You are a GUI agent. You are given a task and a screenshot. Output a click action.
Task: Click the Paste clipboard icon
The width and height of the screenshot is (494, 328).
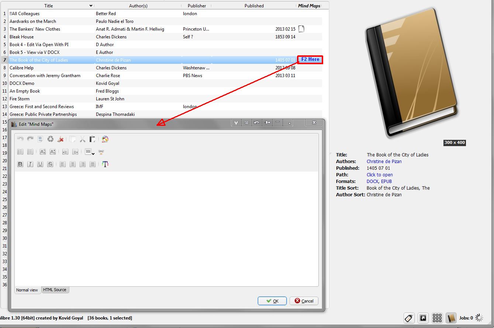coord(93,139)
